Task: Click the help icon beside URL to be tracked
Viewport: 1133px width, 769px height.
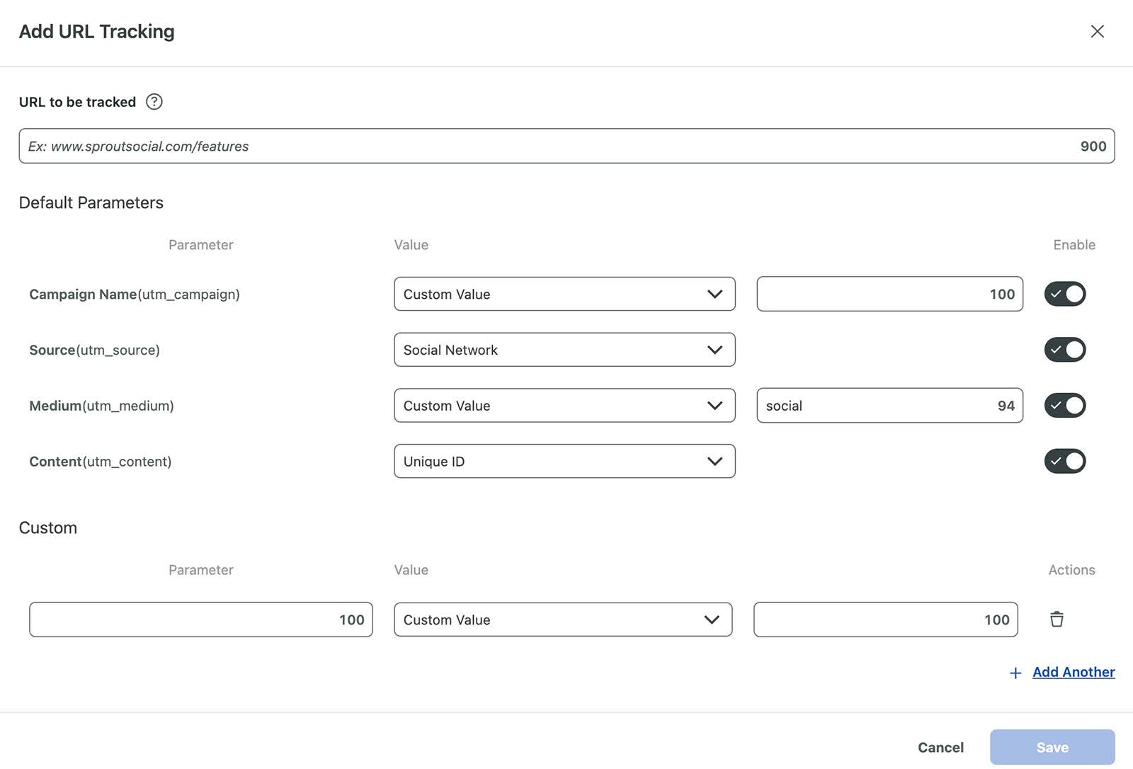Action: [153, 102]
